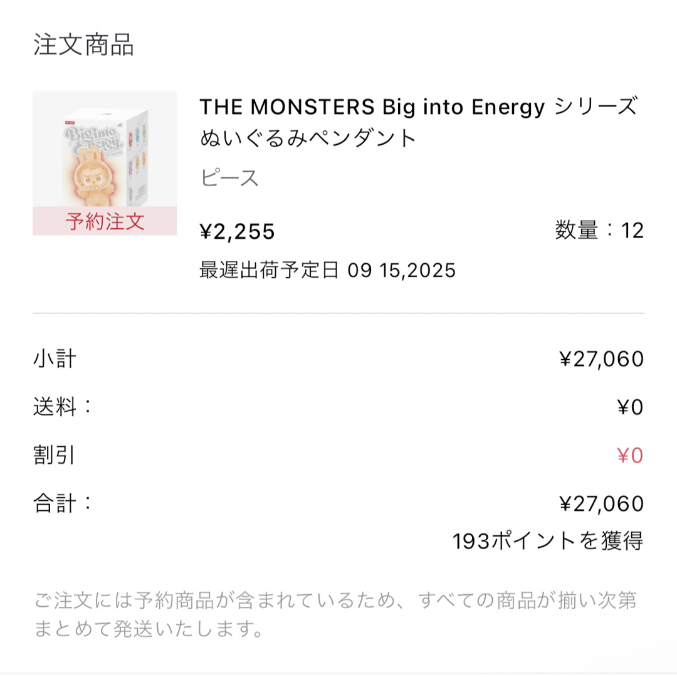Screen dimensions: 677x677
Task: Tap the 送料 shipping fee label
Action: click(x=63, y=407)
